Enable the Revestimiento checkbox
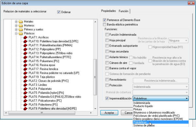196x127 pixels. click(x=107, y=80)
